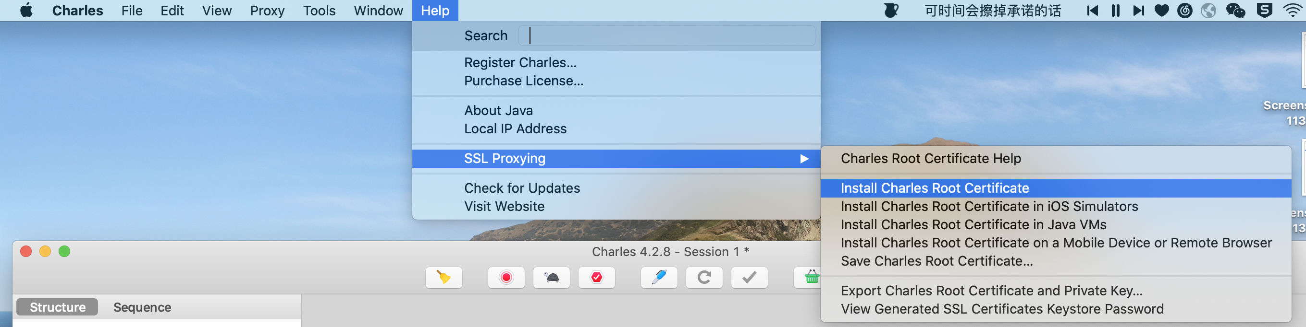Switch to the Sequence tab

pos(142,307)
